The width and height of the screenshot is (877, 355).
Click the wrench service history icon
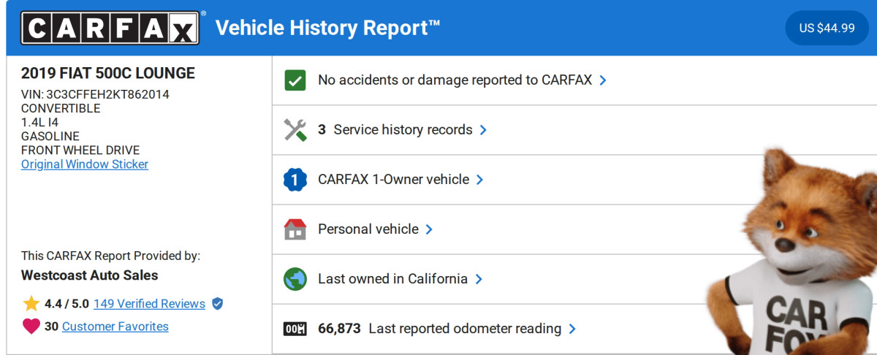(295, 130)
